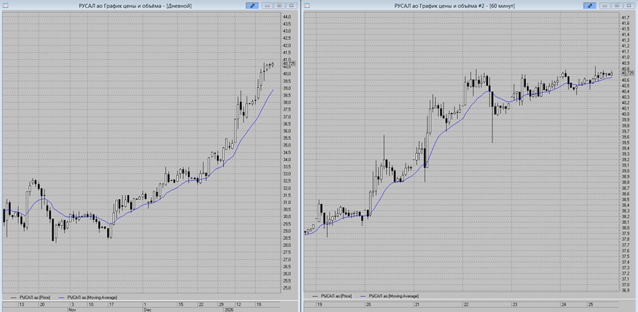638x312 pixels.
Task: Close the Дневной chart window
Action: 292,6
